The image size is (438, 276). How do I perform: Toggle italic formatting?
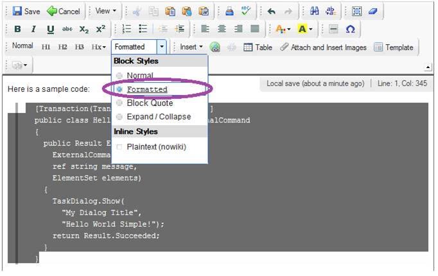(33, 29)
